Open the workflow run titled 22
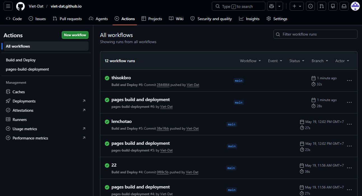 [114, 165]
